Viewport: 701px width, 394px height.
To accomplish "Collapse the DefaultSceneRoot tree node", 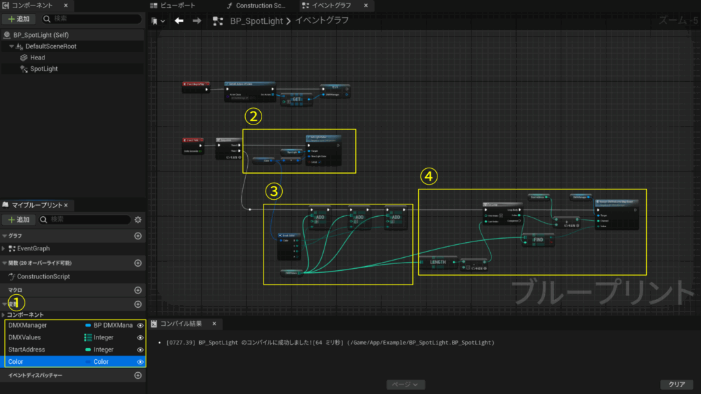I will [12, 47].
